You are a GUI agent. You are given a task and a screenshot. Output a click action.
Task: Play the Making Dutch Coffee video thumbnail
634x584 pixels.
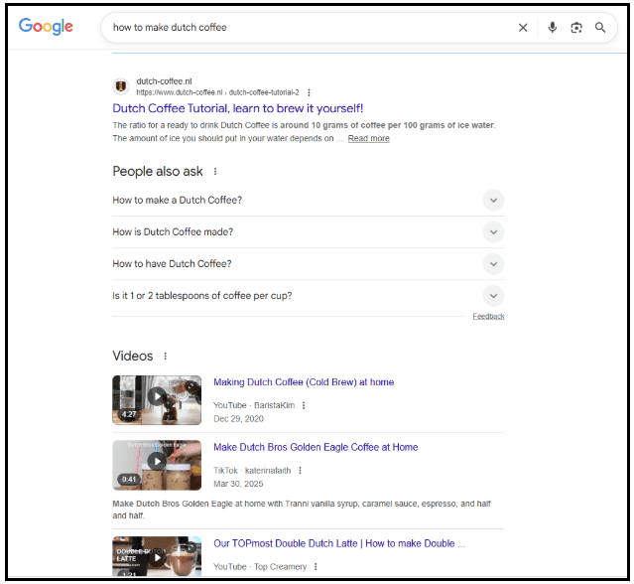click(x=157, y=400)
